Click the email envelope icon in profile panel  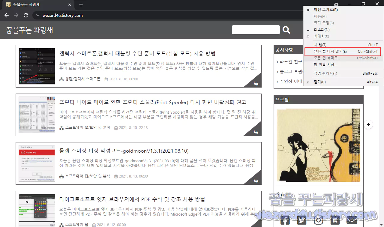pyautogui.click(x=352, y=220)
